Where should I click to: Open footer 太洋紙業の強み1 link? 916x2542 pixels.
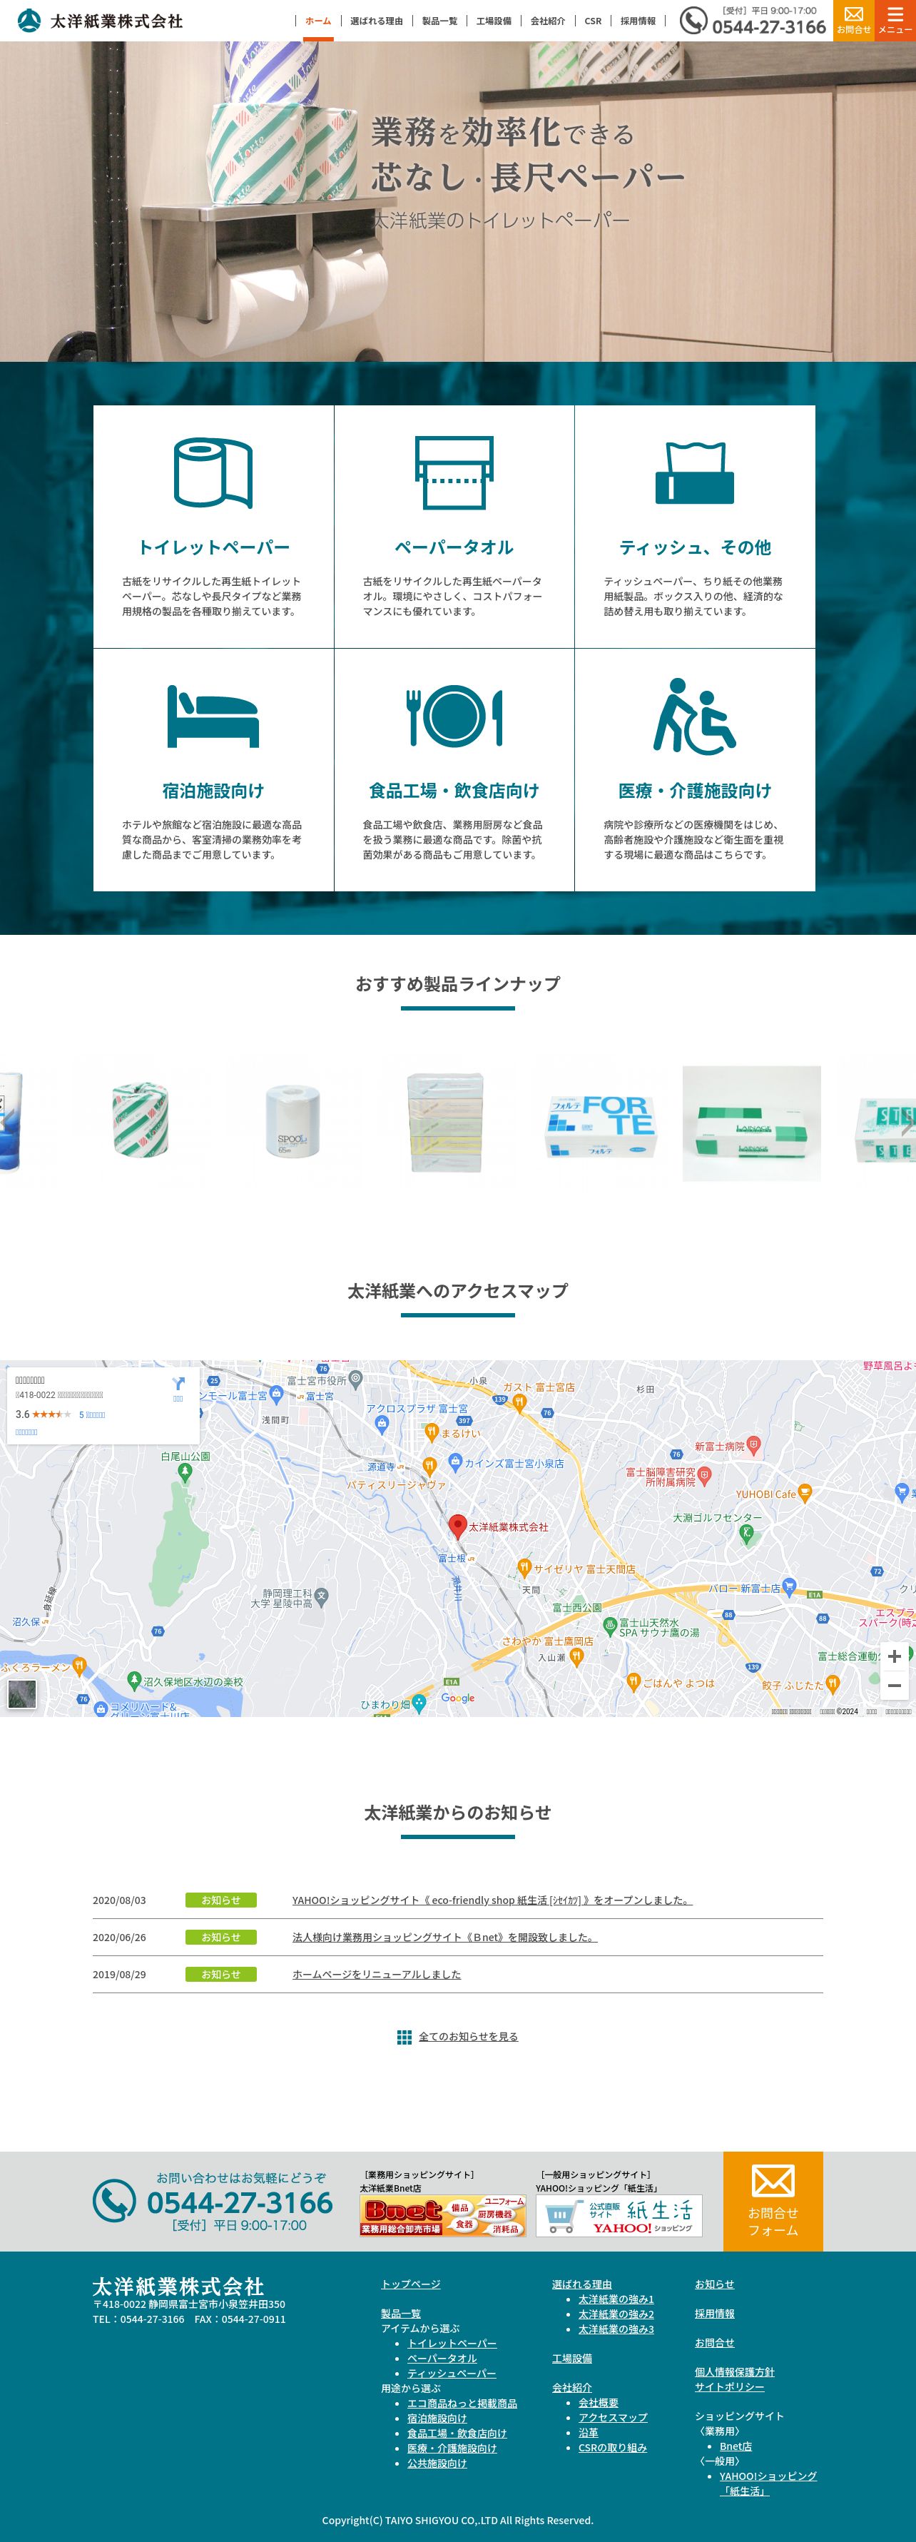click(616, 2299)
